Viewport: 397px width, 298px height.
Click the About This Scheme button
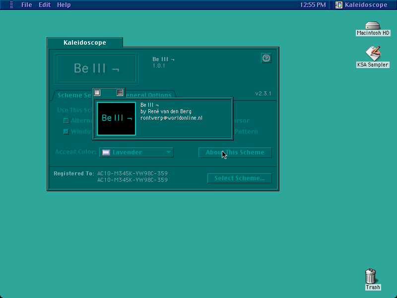(x=235, y=152)
